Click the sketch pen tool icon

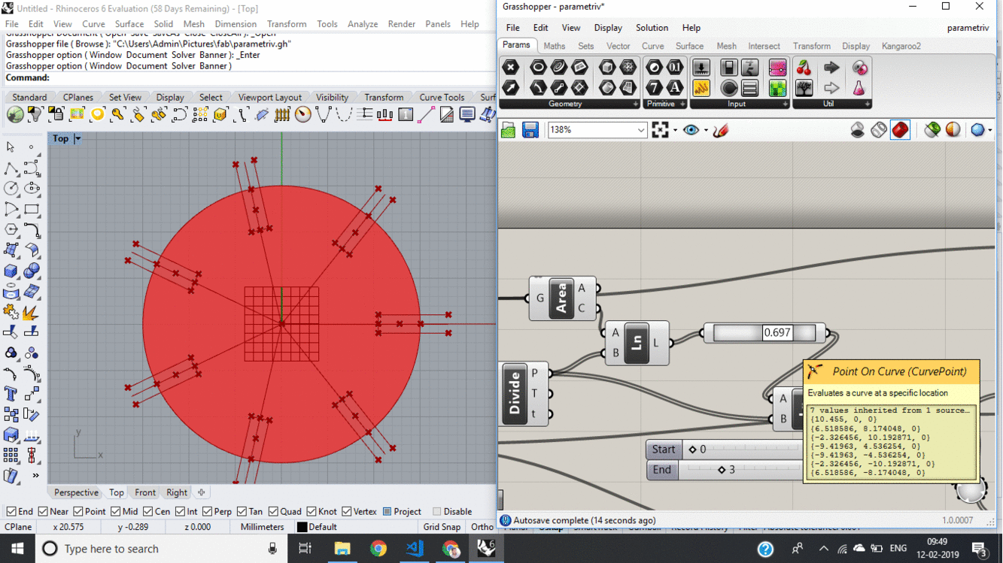720,130
